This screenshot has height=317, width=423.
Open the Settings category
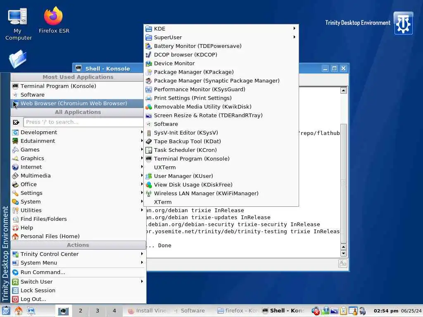click(x=78, y=193)
